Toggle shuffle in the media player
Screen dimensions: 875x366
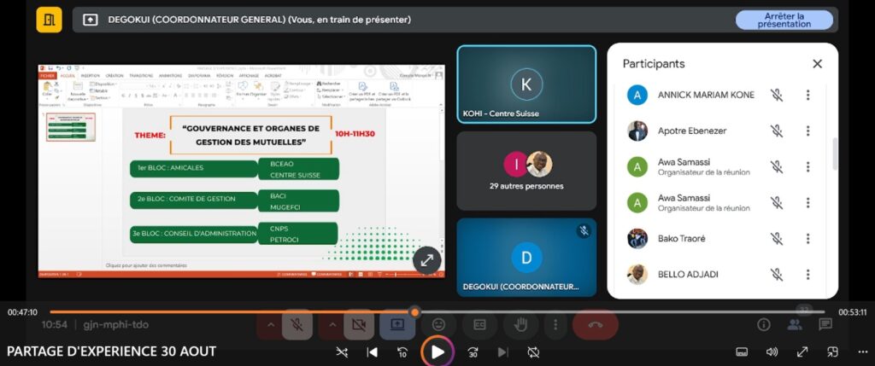point(342,352)
